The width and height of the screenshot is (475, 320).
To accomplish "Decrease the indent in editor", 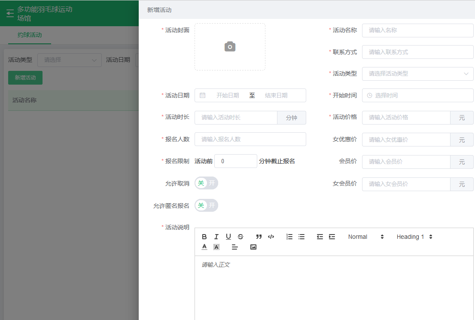I will tap(320, 237).
